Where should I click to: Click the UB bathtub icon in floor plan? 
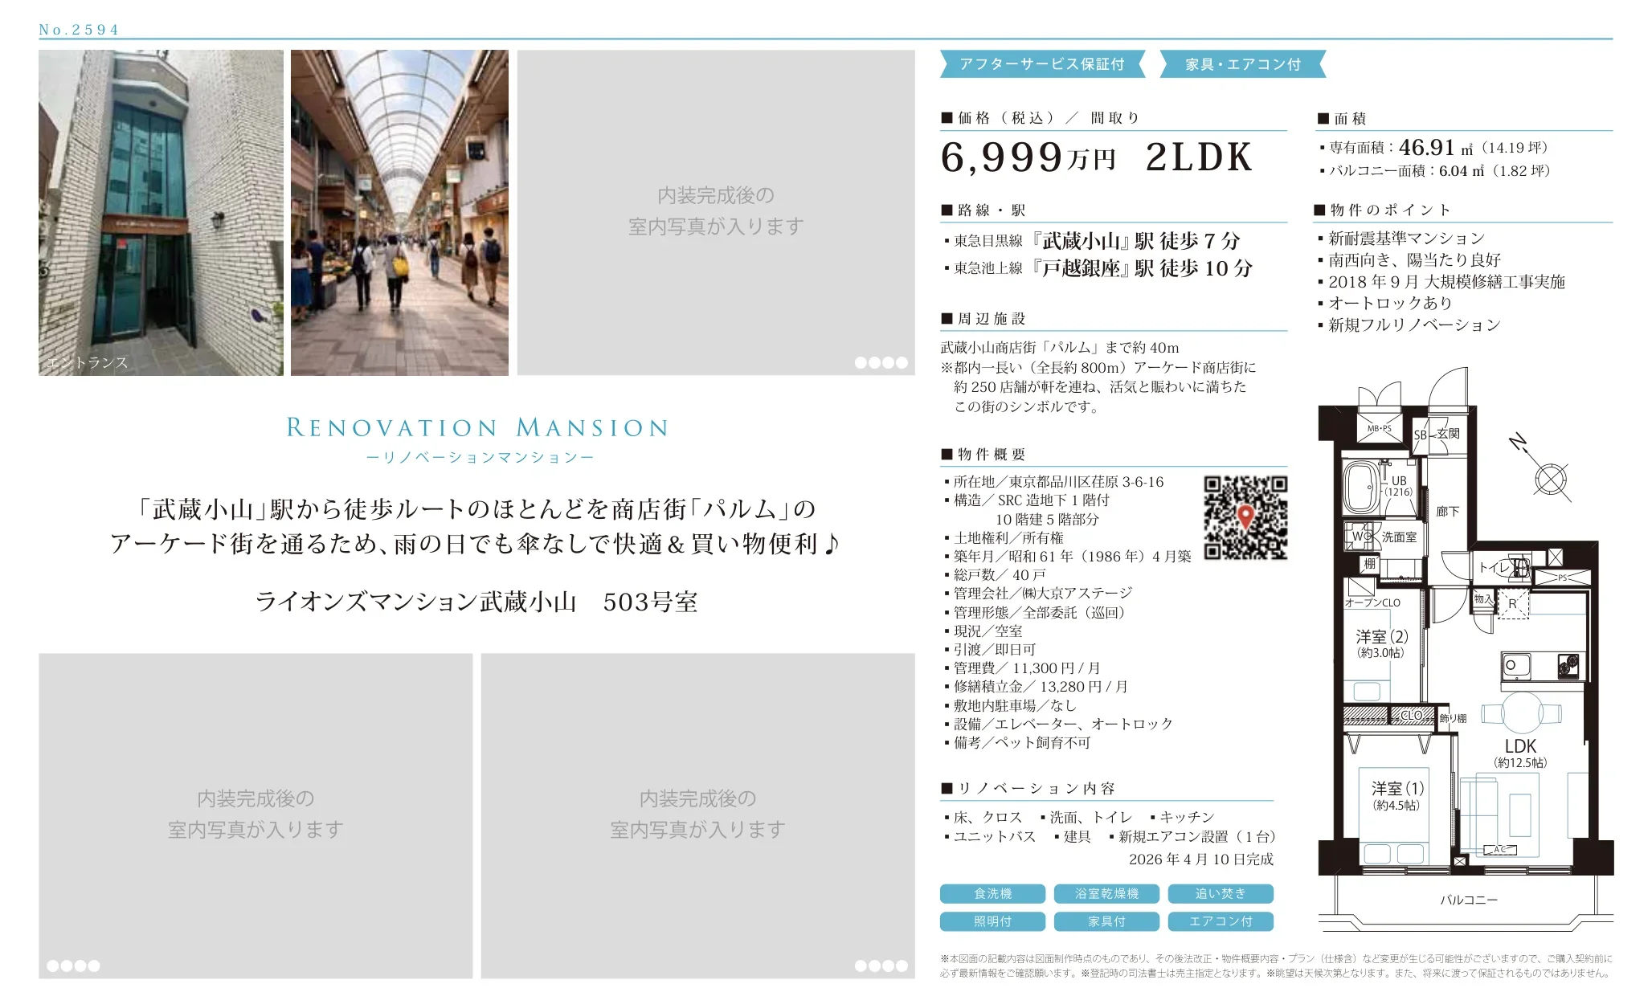pyautogui.click(x=1360, y=487)
